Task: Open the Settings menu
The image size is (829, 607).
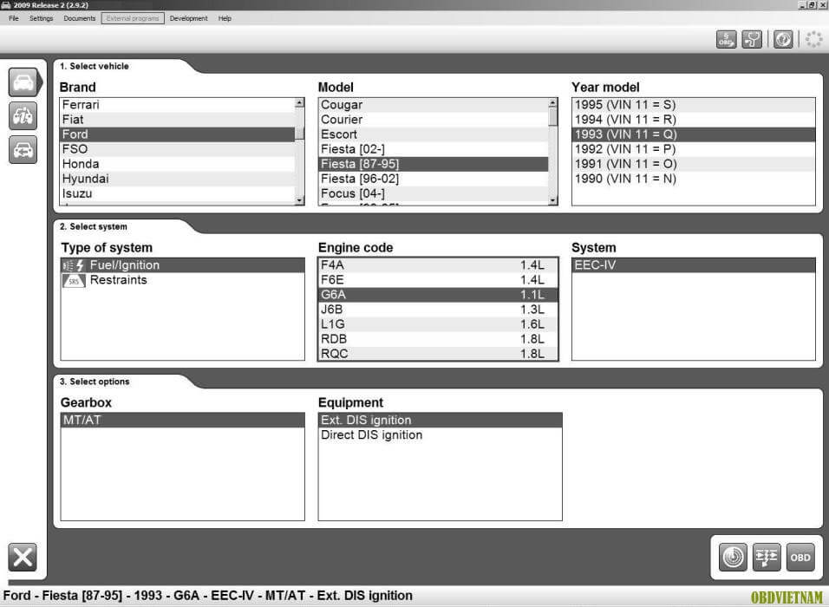Action: point(42,18)
